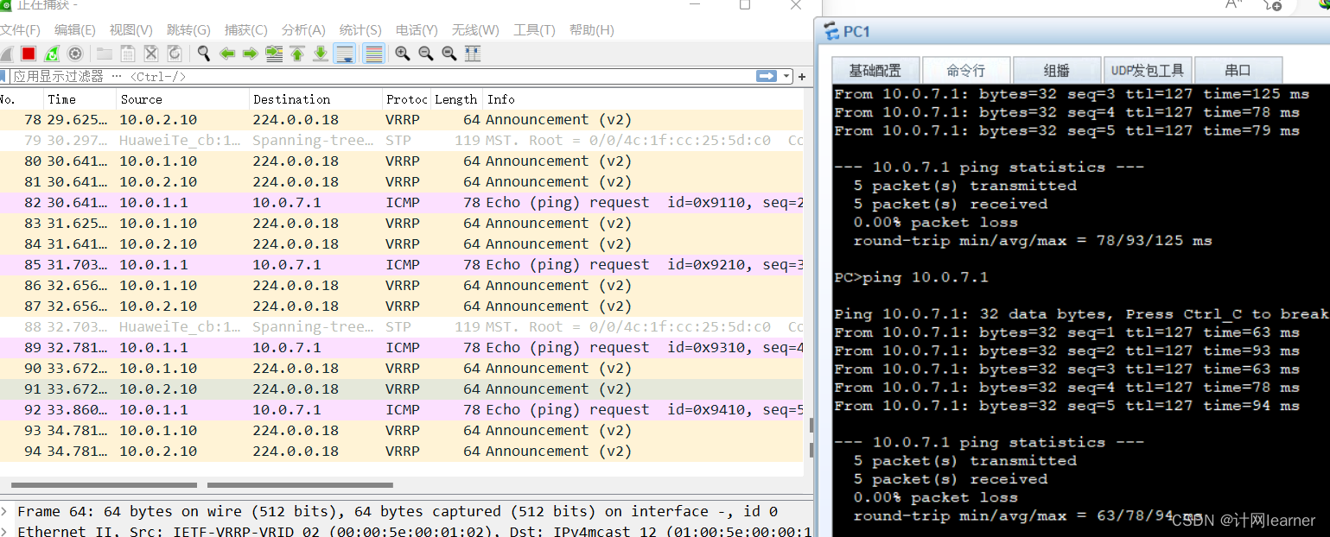The height and width of the screenshot is (537, 1330).
Task: Select packet 94 VRRP from 10.0.2.10
Action: click(x=401, y=451)
